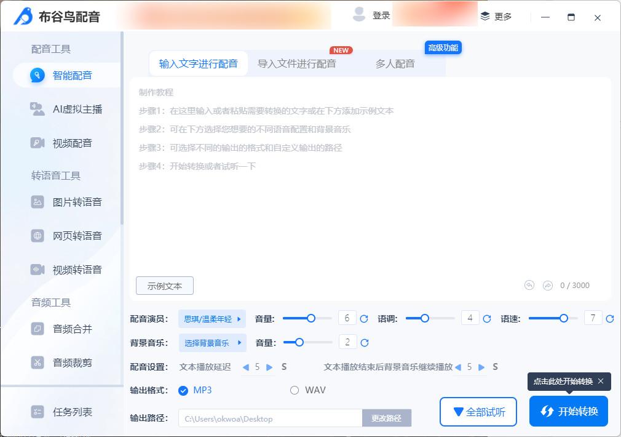Screen dimensions: 621x437
Task: Increase 背景音乐继续播放 seconds with right arrow
Action: [x=481, y=367]
